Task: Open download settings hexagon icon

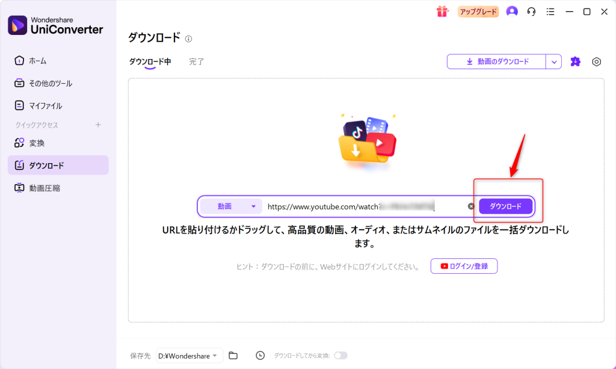Action: coord(596,61)
